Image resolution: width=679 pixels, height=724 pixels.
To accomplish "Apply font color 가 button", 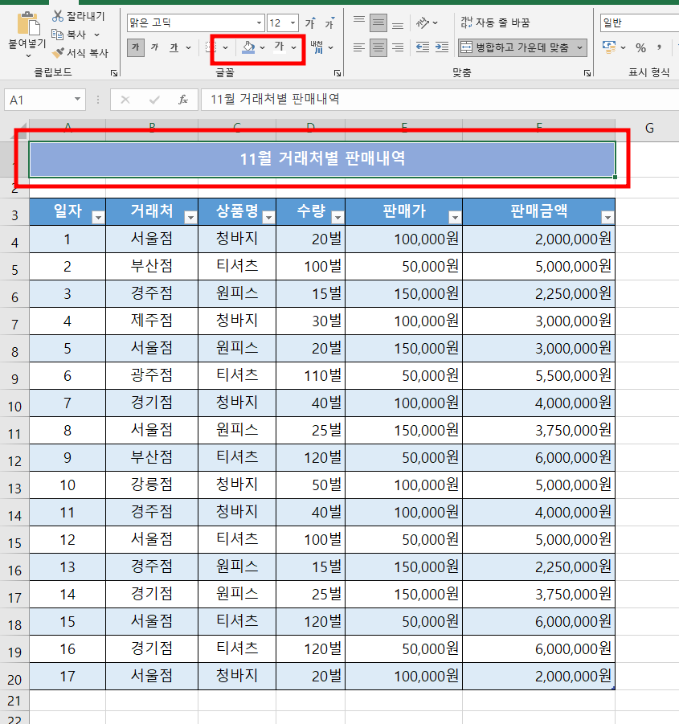I will point(280,47).
